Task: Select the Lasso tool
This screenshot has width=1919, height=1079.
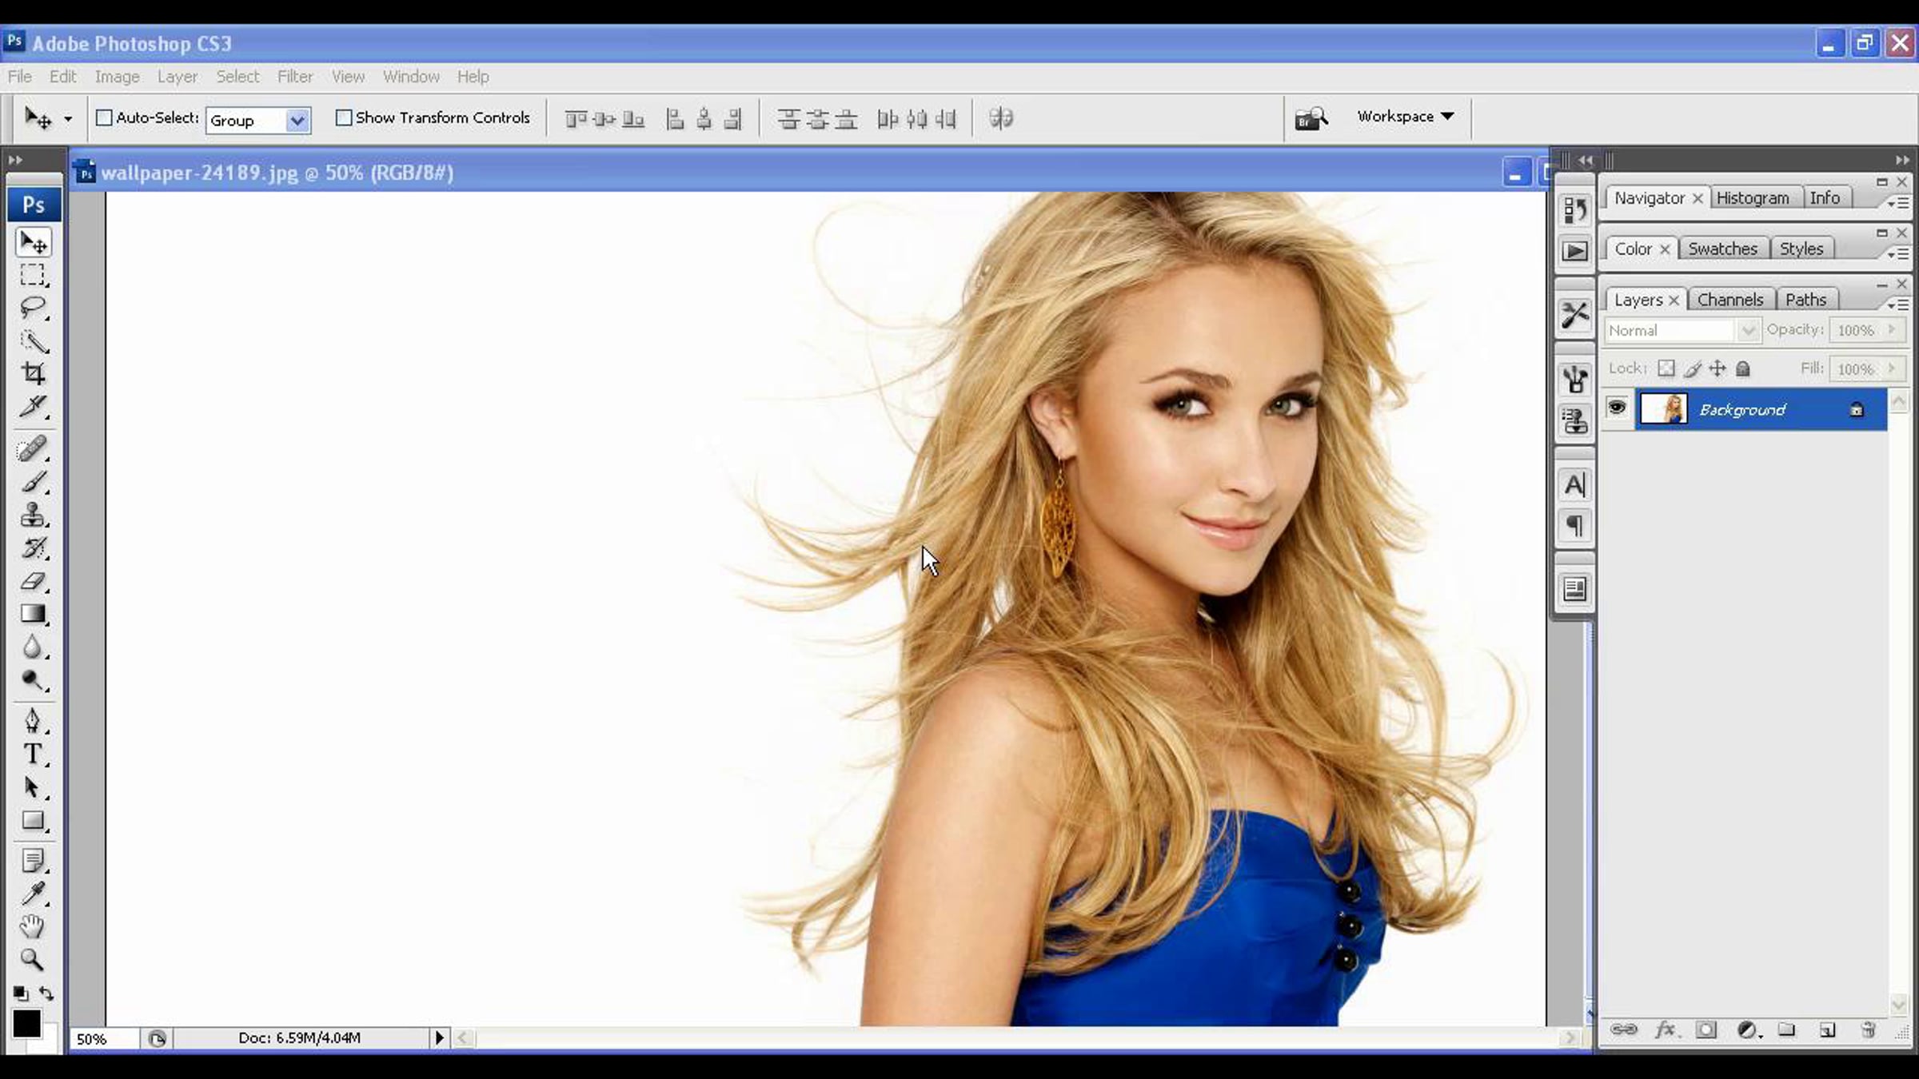Action: click(33, 307)
